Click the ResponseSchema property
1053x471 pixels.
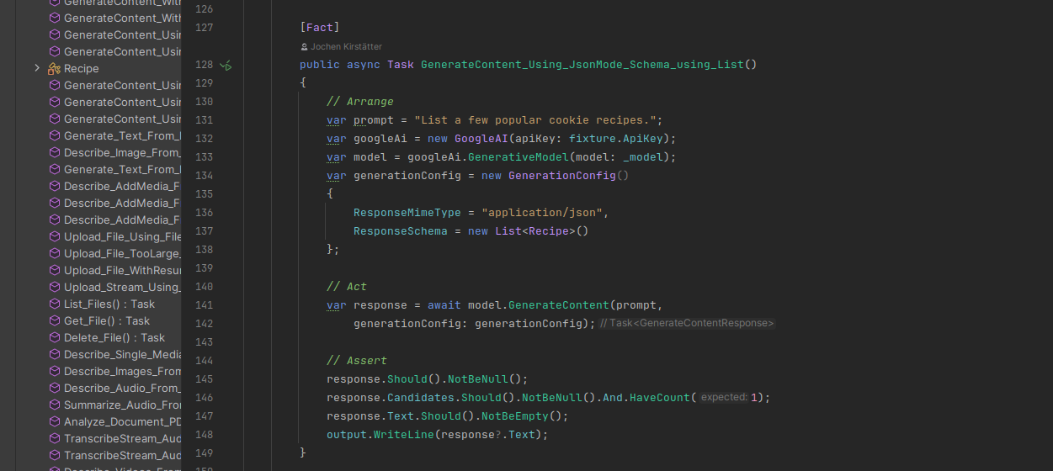click(401, 231)
